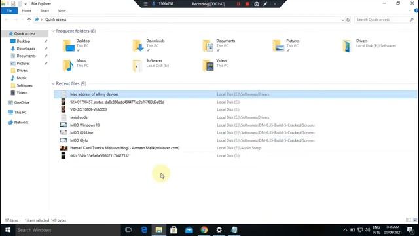Collapse the Frequent folders section
This screenshot has width=419, height=236.
[x=53, y=31]
